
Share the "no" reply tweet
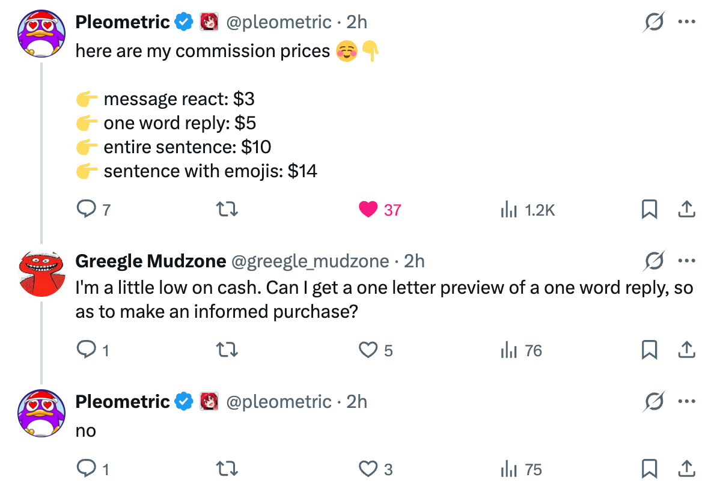[686, 469]
